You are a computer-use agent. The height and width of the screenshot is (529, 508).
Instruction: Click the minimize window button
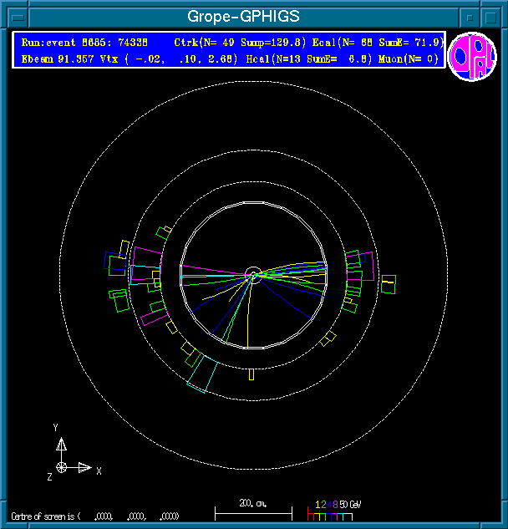(x=471, y=17)
